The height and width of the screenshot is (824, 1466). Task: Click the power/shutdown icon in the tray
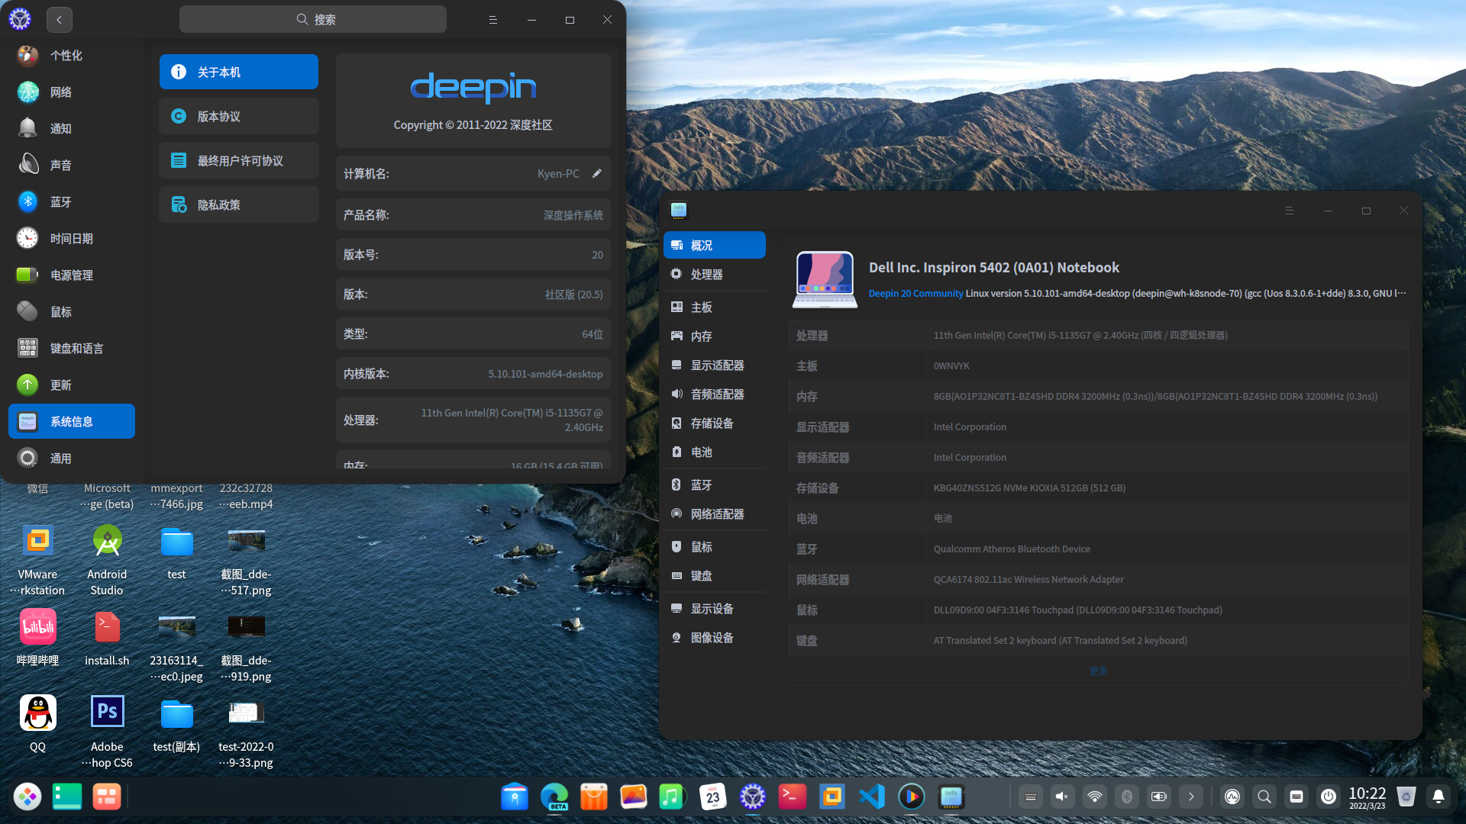(1329, 796)
